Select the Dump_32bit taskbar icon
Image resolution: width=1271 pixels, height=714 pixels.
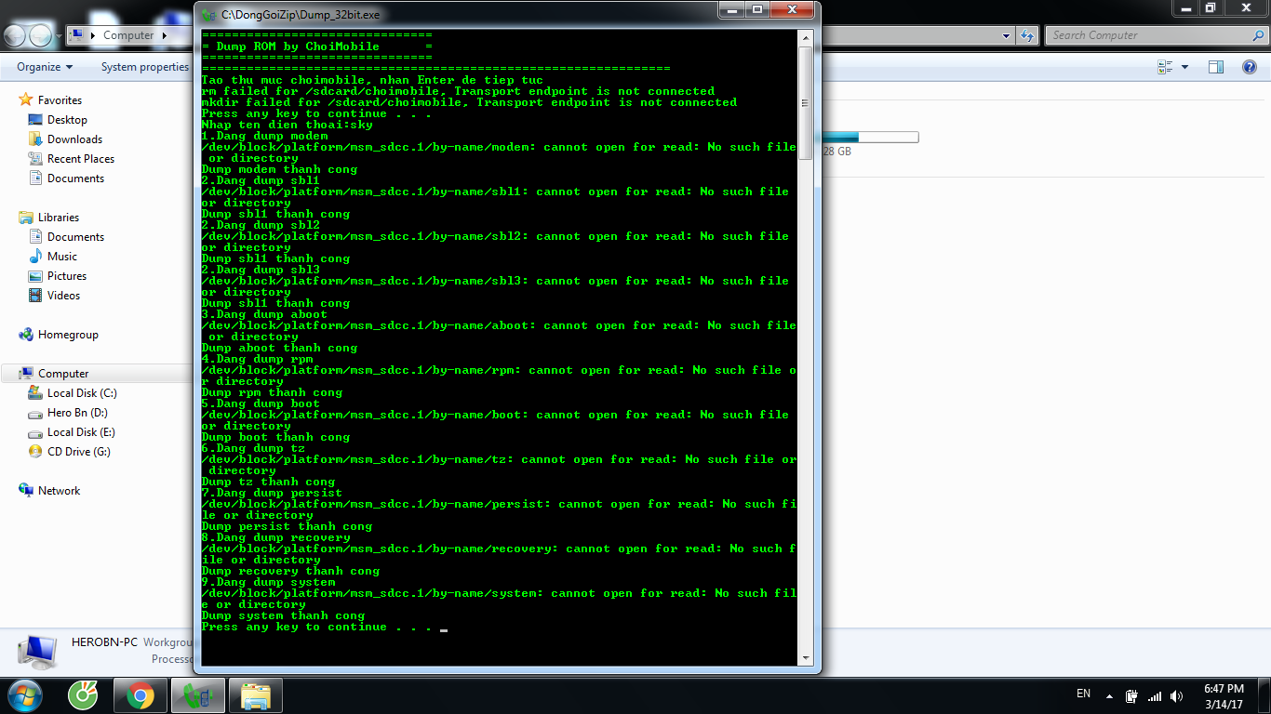[198, 695]
